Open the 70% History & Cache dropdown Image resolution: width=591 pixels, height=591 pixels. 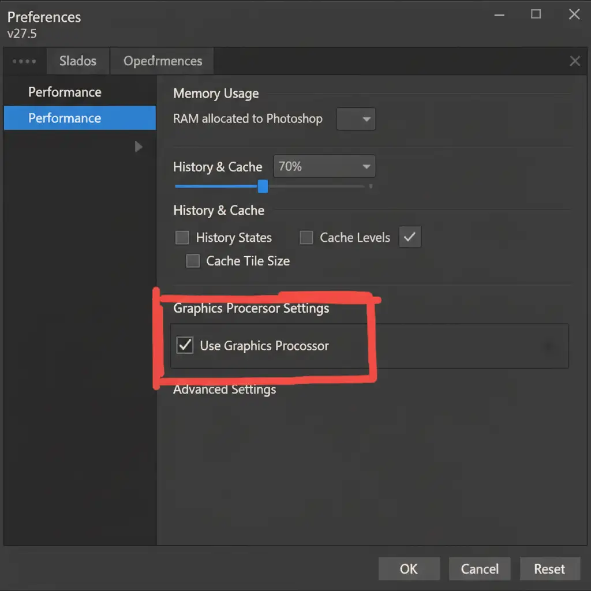[x=324, y=167]
